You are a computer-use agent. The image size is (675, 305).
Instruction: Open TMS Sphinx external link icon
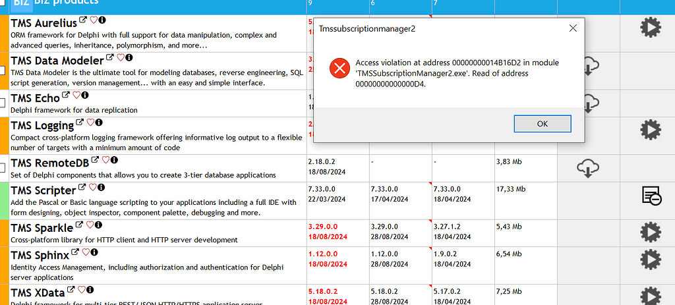75,252
